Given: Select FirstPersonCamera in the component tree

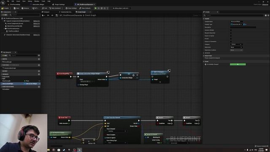Looking at the screenshot, I should point(13,29).
